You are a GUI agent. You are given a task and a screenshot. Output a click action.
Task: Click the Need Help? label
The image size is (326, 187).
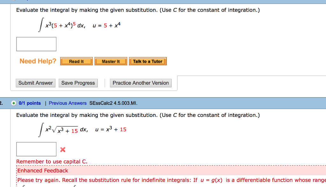38,61
